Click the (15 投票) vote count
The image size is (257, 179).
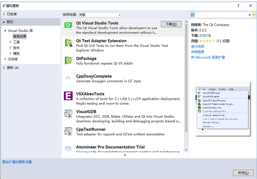tap(223, 41)
